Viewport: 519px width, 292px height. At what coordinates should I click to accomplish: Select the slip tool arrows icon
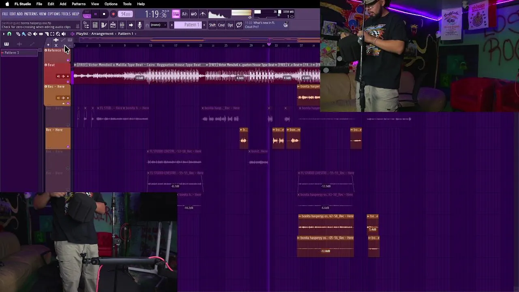(x=41, y=34)
